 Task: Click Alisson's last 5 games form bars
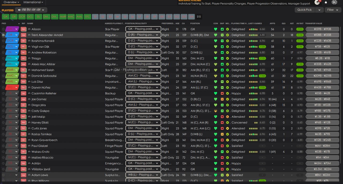(x=253, y=29)
